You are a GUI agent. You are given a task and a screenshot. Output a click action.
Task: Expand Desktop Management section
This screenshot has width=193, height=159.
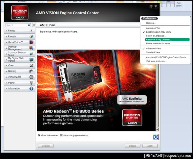click(20, 48)
